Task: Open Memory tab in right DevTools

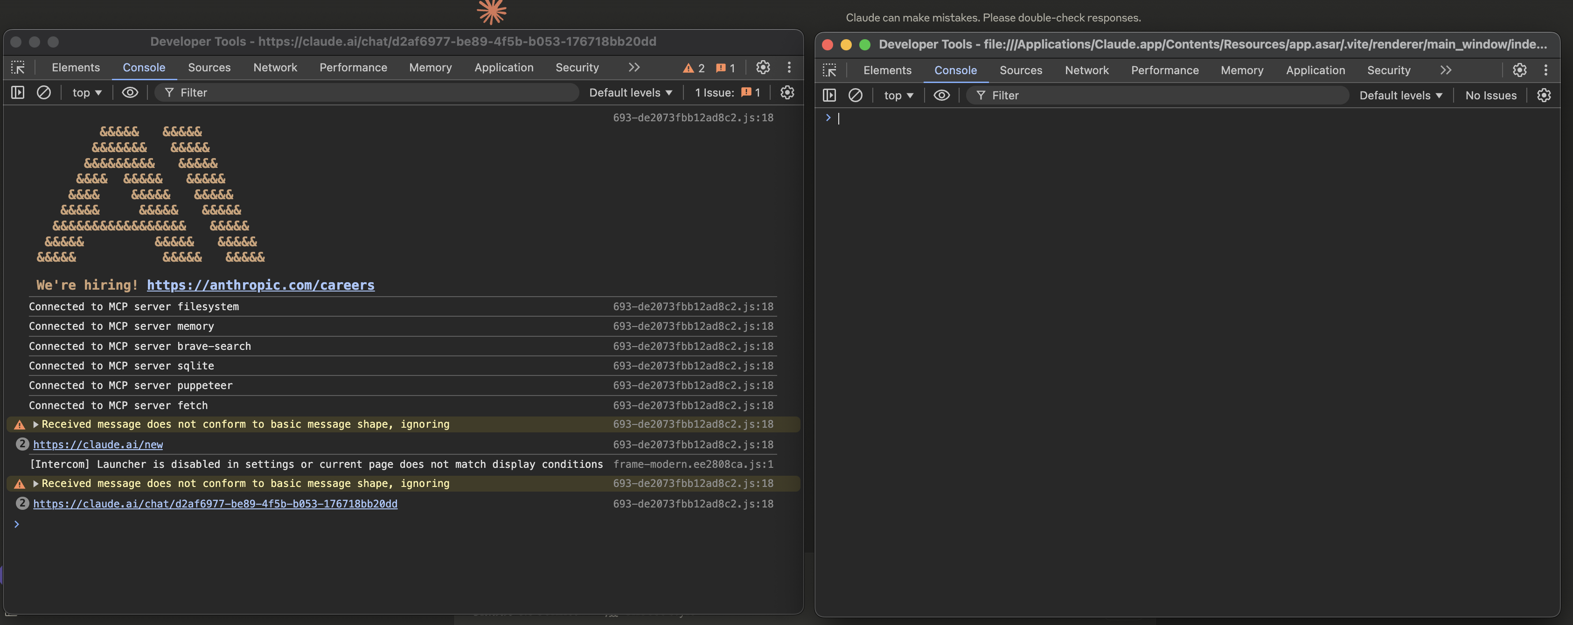Action: pyautogui.click(x=1241, y=70)
